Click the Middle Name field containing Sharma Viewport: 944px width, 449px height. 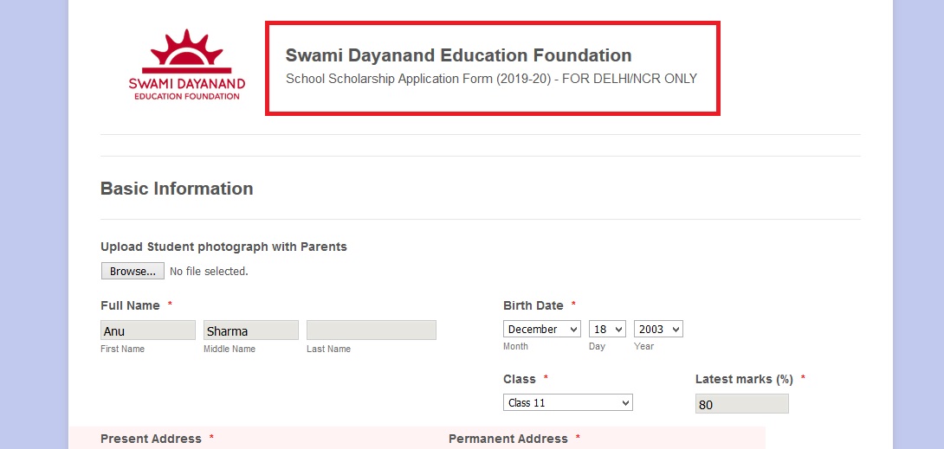click(x=251, y=330)
